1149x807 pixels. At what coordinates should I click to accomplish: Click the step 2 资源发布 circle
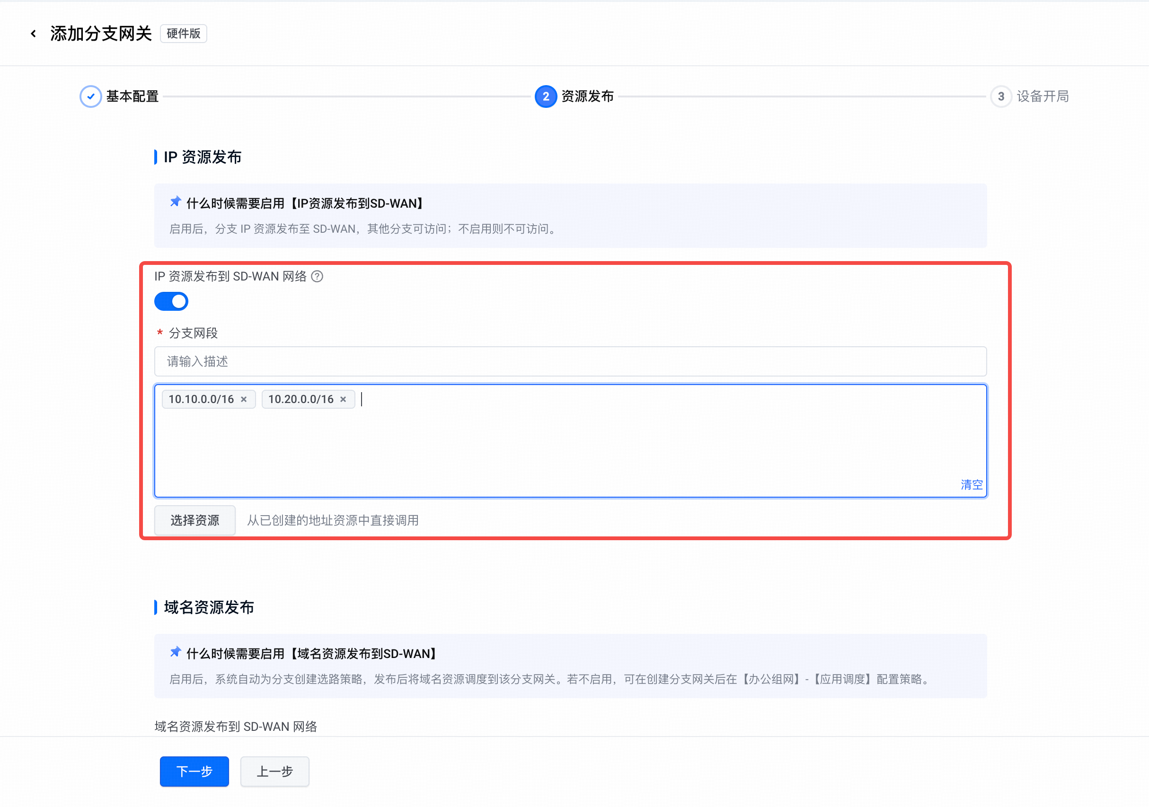[x=546, y=96]
